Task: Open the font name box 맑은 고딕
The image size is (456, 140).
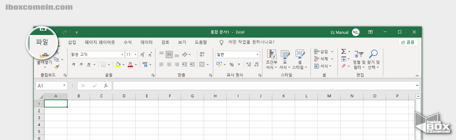Action: coord(97,54)
